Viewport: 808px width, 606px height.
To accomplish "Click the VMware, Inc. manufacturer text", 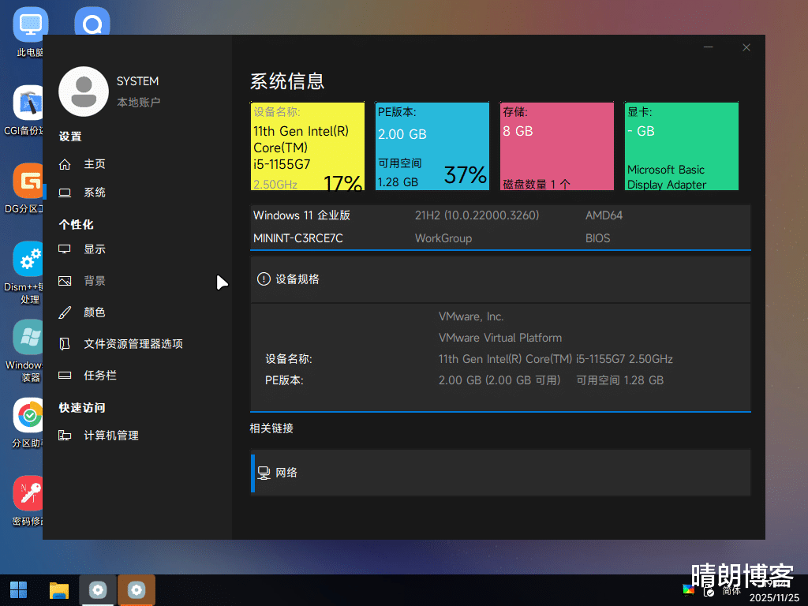I will click(x=470, y=316).
